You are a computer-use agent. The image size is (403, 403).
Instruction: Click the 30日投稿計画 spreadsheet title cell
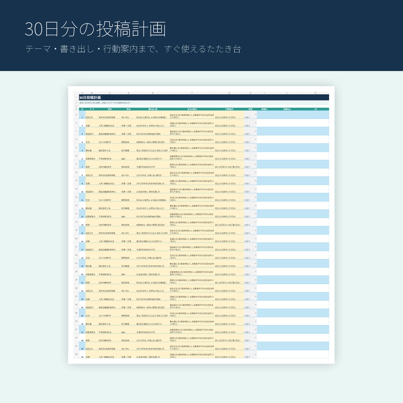coord(204,98)
